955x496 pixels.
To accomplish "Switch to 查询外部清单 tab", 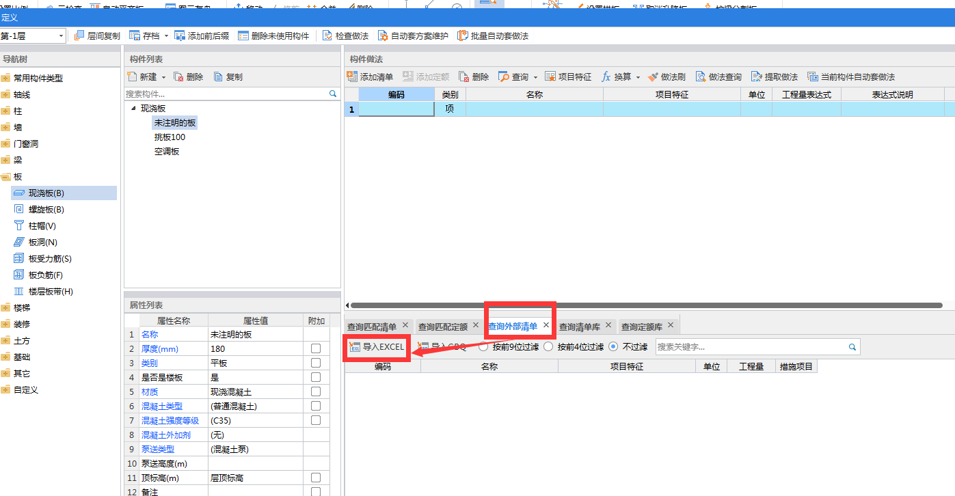I will [x=513, y=326].
